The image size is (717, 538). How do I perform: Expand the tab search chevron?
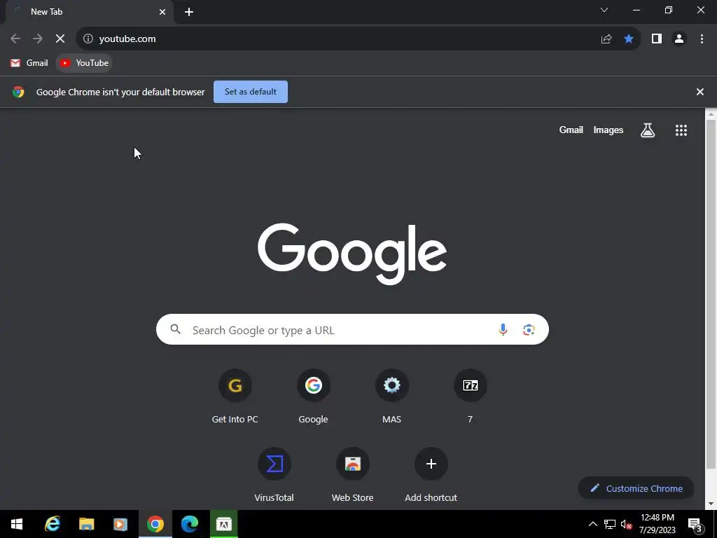tap(604, 10)
